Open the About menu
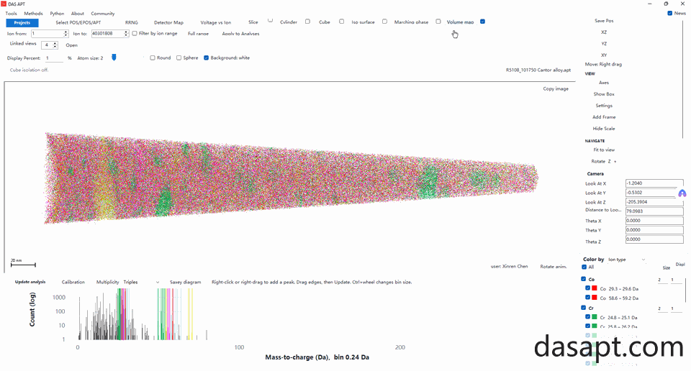Viewport: 691px width, 371px height. (78, 13)
